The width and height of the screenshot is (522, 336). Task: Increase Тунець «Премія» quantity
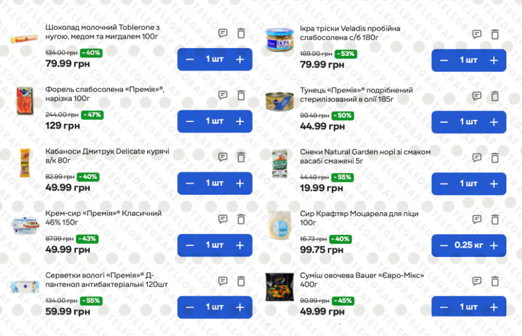click(494, 122)
